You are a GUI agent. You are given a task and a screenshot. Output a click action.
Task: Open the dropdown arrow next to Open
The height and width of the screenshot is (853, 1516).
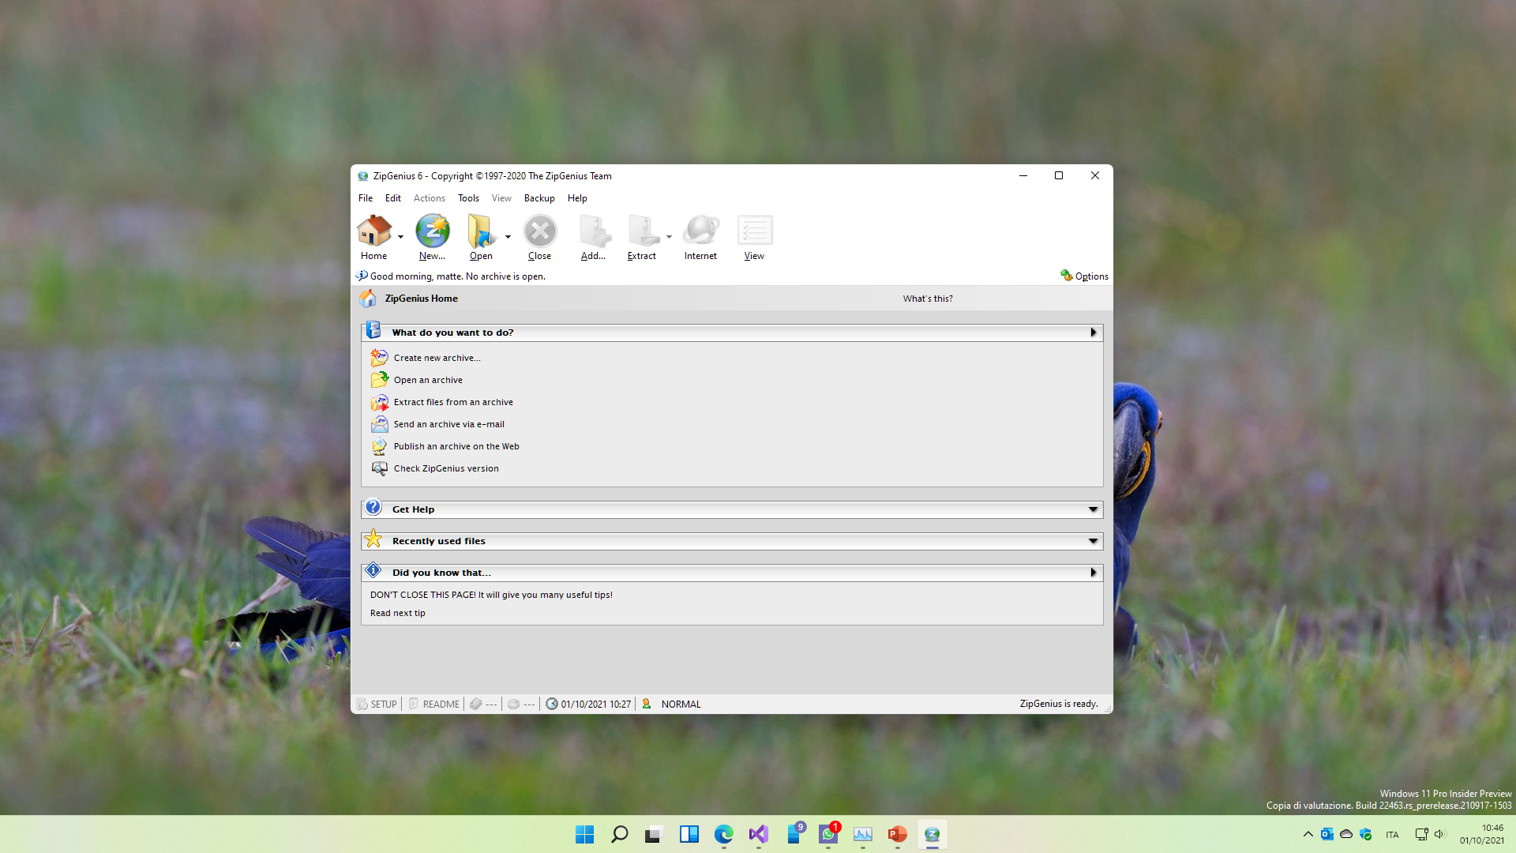[x=508, y=237]
